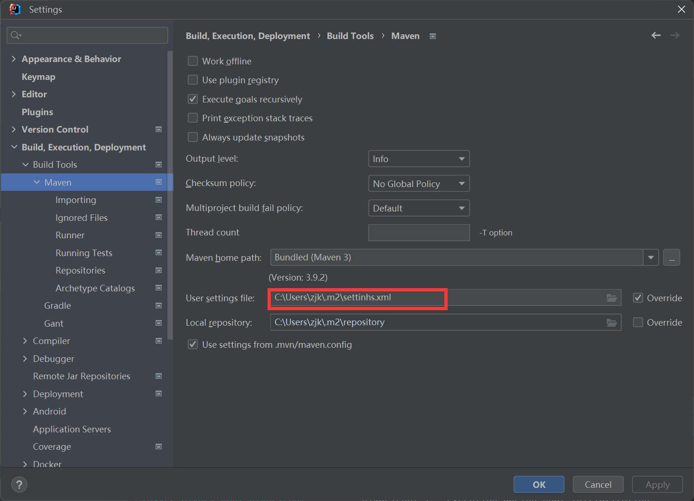Open the Output level dropdown
Screen dimensions: 694x501
[418, 159]
